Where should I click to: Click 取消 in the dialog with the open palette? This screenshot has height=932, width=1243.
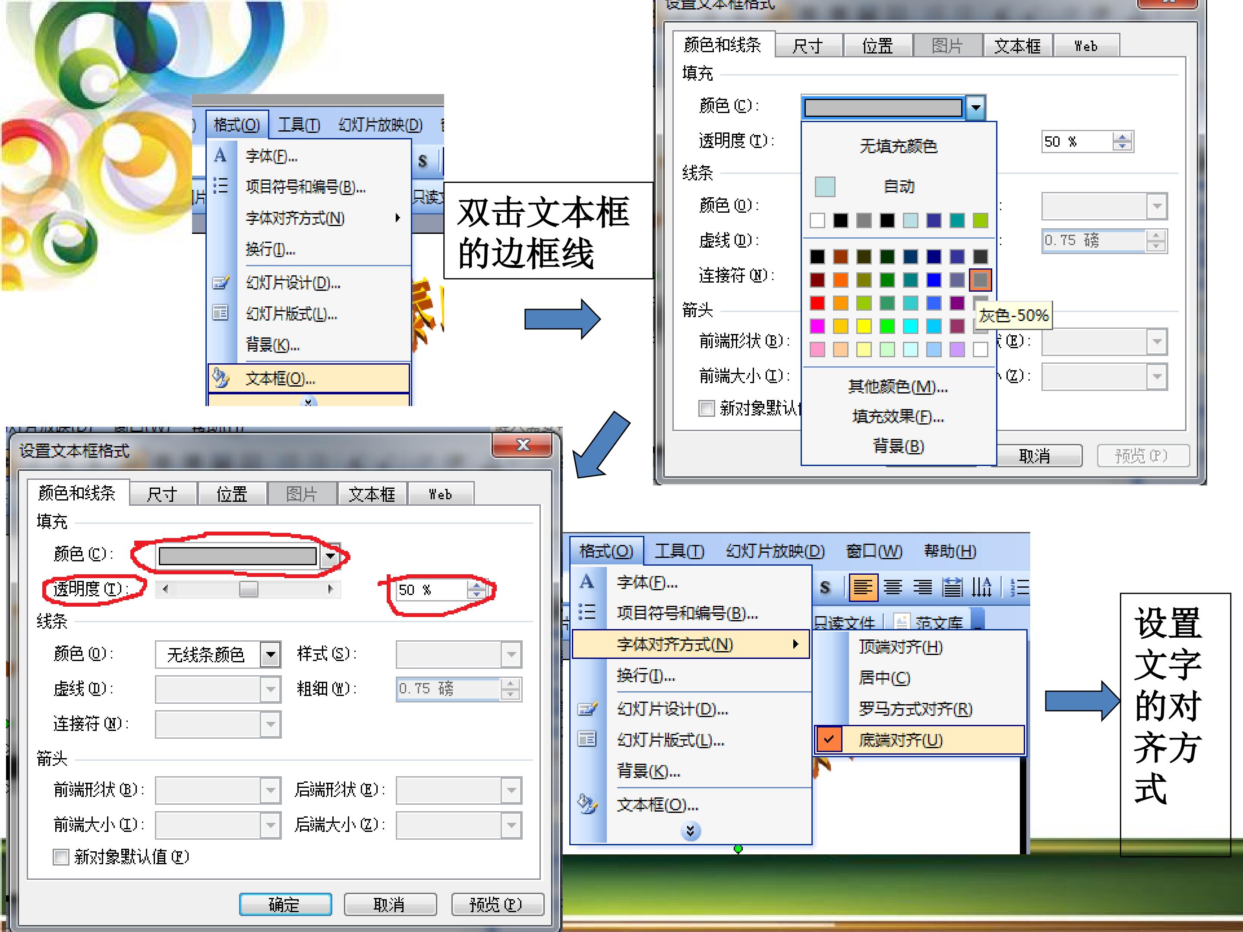coord(1038,456)
